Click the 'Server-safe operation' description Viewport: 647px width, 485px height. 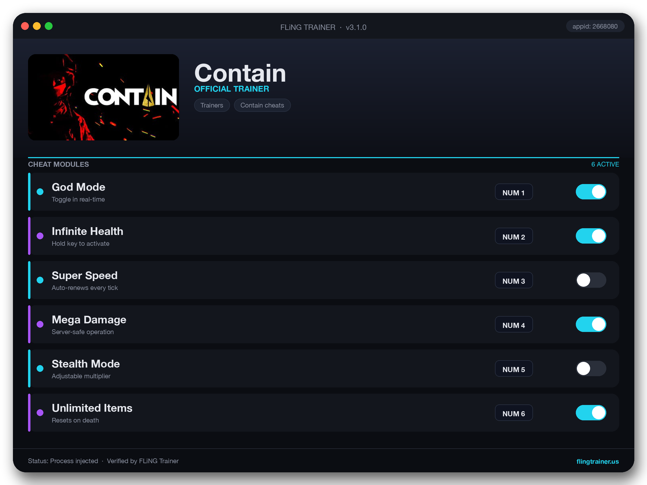[x=83, y=332]
